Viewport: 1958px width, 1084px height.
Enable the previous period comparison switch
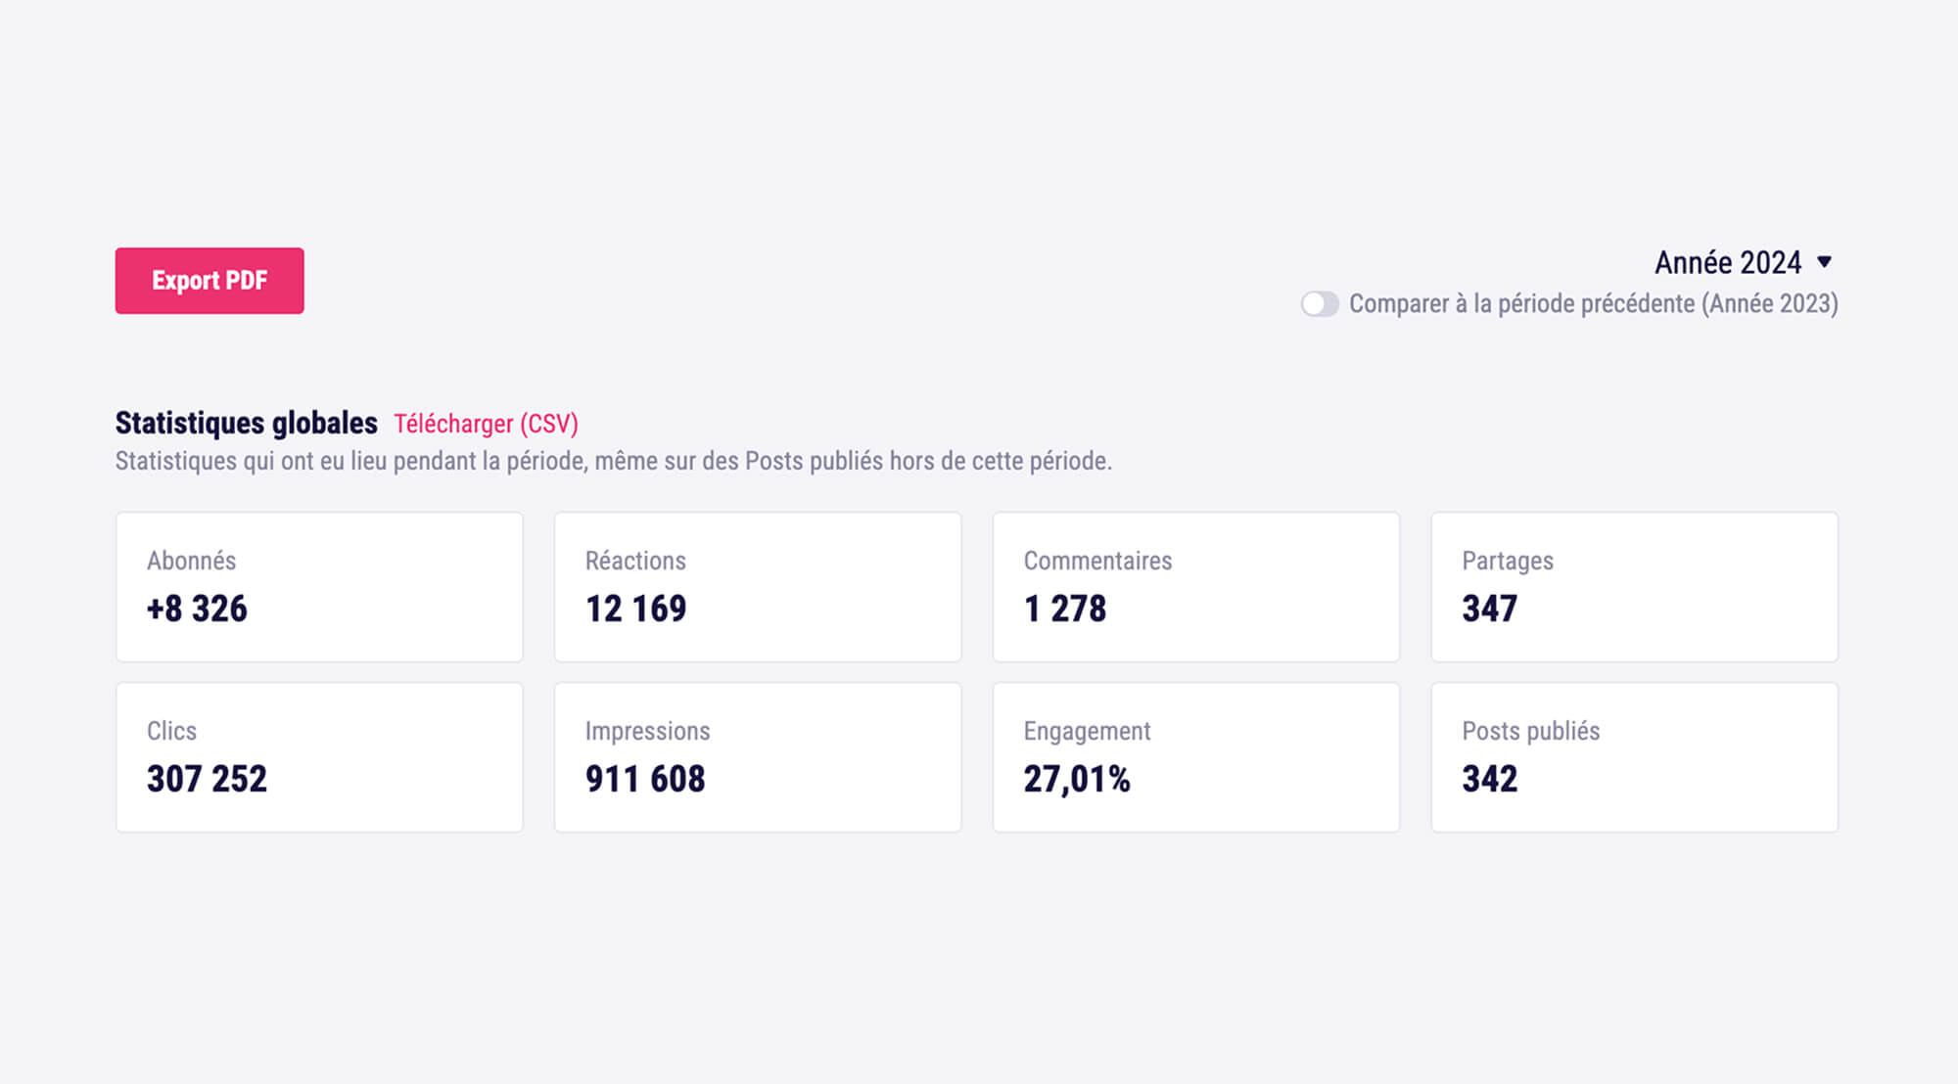point(1319,304)
